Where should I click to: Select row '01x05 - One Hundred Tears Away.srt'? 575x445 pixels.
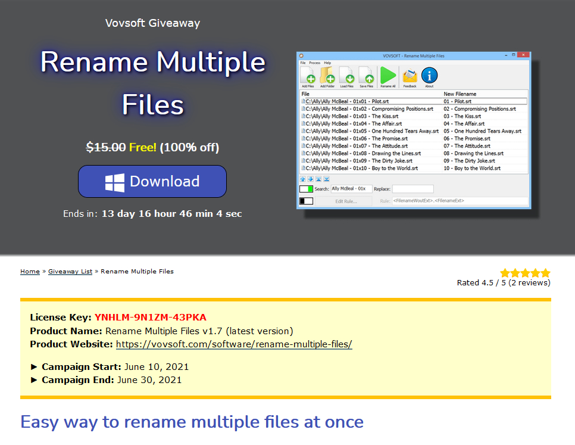[x=414, y=131]
